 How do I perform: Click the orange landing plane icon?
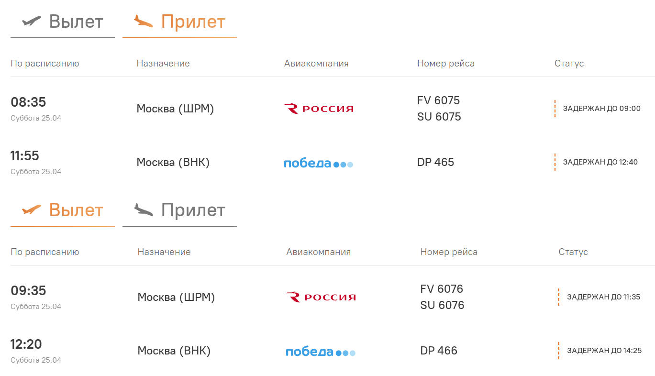[x=144, y=22]
